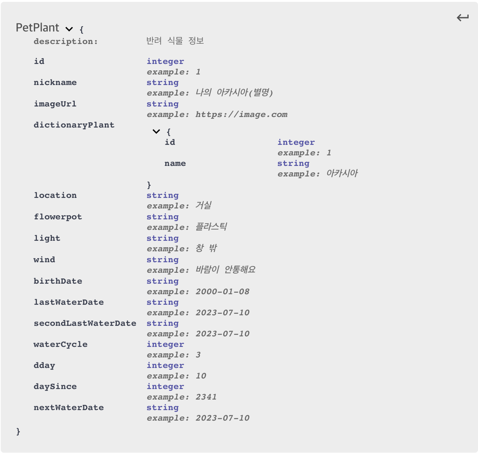
Task: Click the Korean description text of PetPlant
Action: pyautogui.click(x=175, y=41)
